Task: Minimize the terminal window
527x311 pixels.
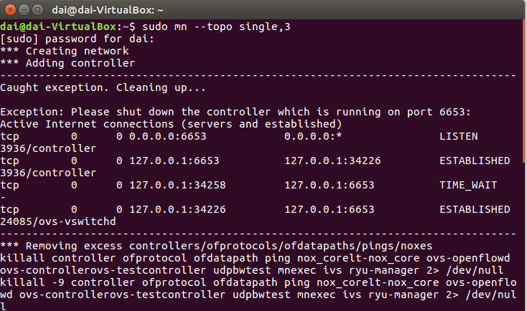Action: coord(24,10)
